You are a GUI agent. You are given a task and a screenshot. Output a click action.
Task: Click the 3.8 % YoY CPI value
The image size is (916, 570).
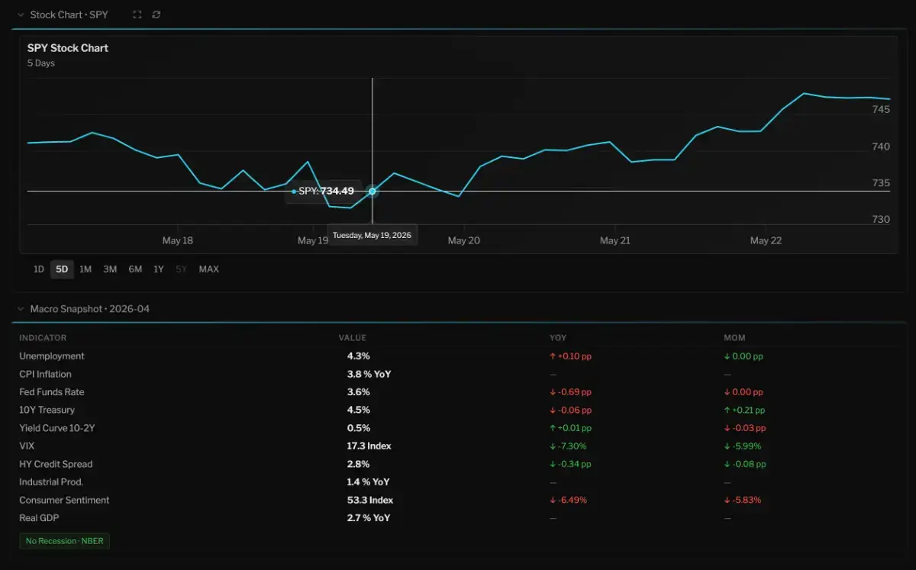[x=369, y=375]
